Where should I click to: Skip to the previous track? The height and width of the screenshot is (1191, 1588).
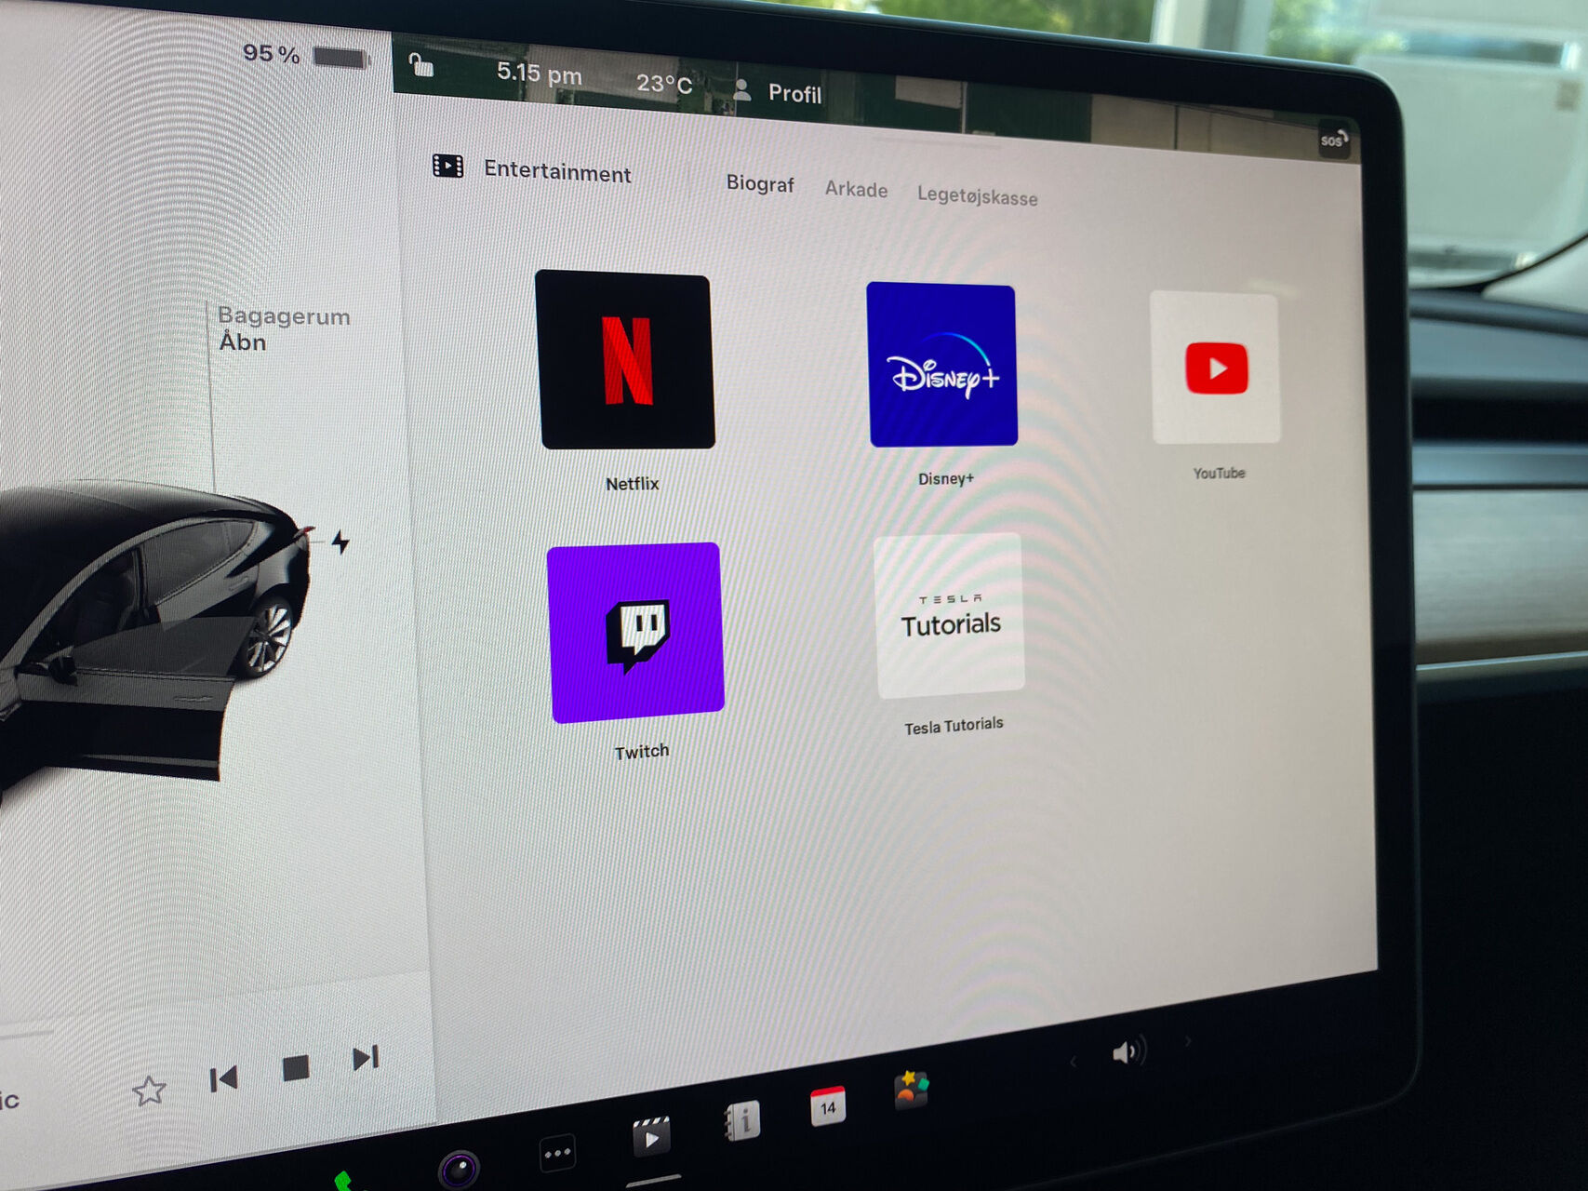[x=224, y=1078]
